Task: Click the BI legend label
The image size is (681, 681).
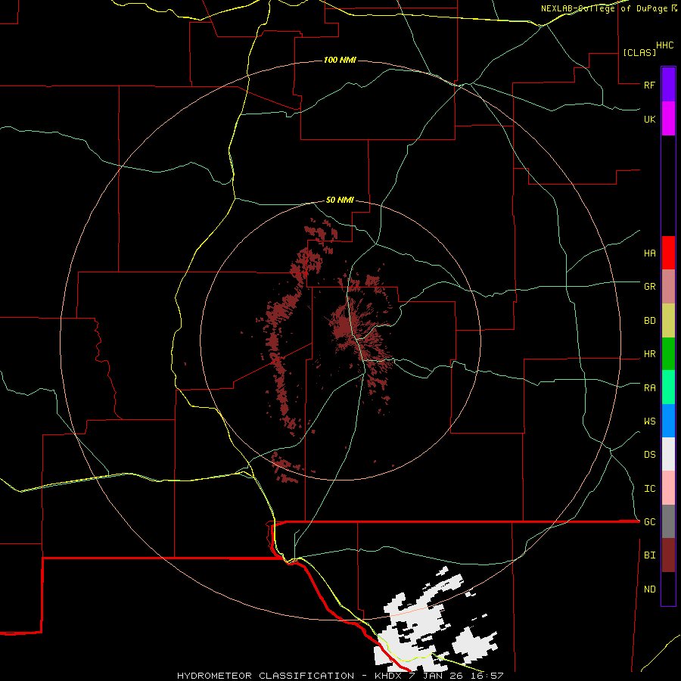Action: [x=649, y=555]
